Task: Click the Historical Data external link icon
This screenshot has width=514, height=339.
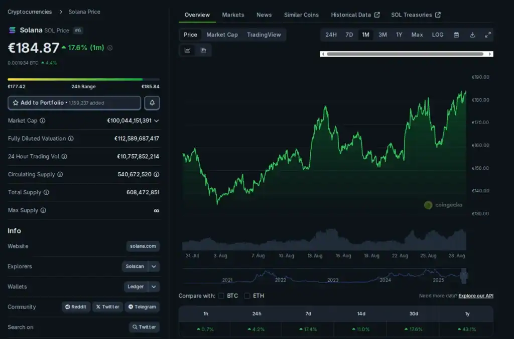Action: click(x=377, y=15)
